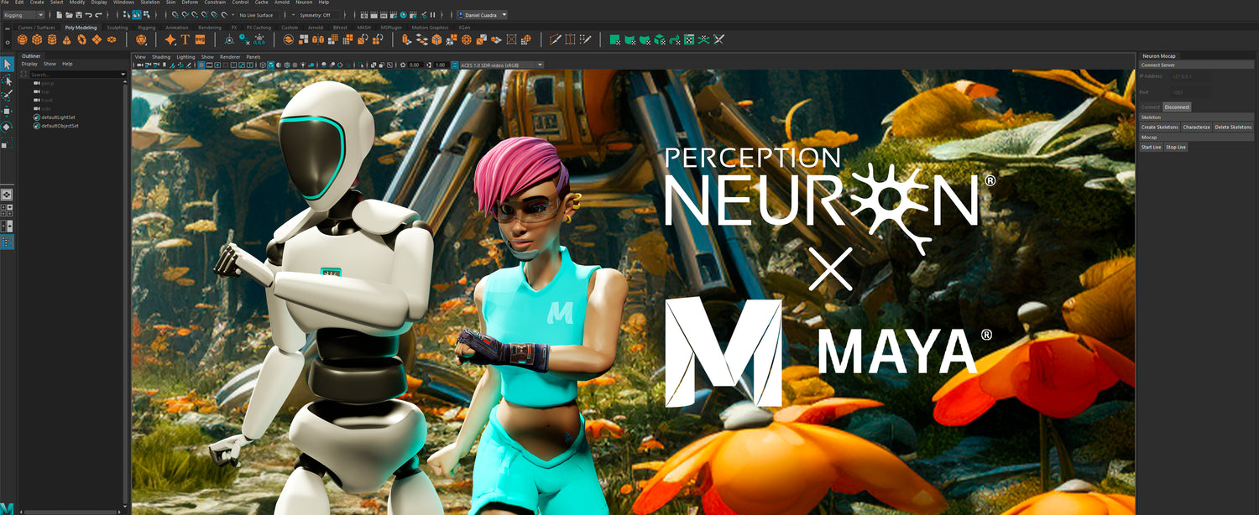This screenshot has height=515, width=1259.
Task: Open the Neuron menu in menu bar
Action: [x=304, y=3]
